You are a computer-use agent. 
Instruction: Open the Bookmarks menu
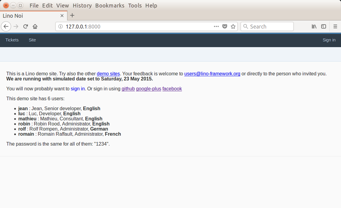coord(110,5)
